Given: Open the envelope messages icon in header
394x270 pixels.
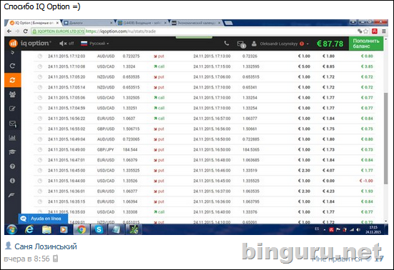Looking at the screenshot, I should click(x=242, y=44).
